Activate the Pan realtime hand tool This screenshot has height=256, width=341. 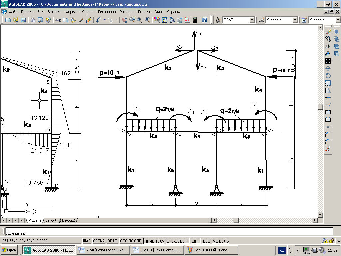pos(124,20)
